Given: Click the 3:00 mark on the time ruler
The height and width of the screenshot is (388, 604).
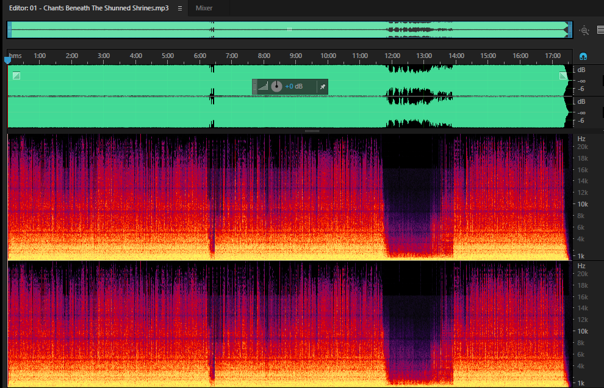Looking at the screenshot, I should [x=104, y=56].
